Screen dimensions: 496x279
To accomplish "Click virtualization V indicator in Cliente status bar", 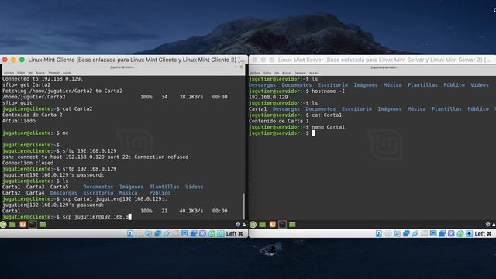I will (202, 233).
